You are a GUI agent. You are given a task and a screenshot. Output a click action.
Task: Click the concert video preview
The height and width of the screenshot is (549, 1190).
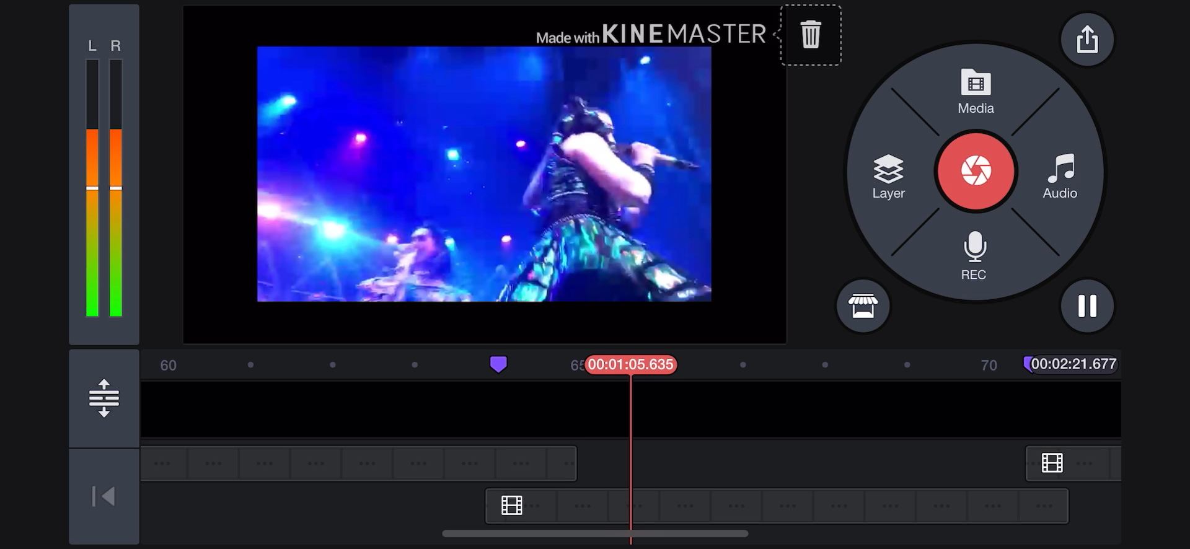[x=484, y=174]
